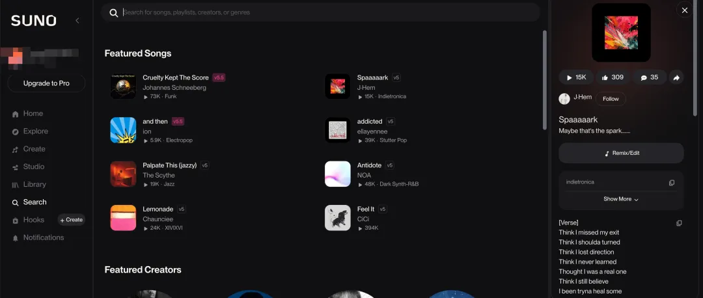This screenshot has width=703, height=298.
Task: Copy the lyrics using the copy icon
Action: 679,223
